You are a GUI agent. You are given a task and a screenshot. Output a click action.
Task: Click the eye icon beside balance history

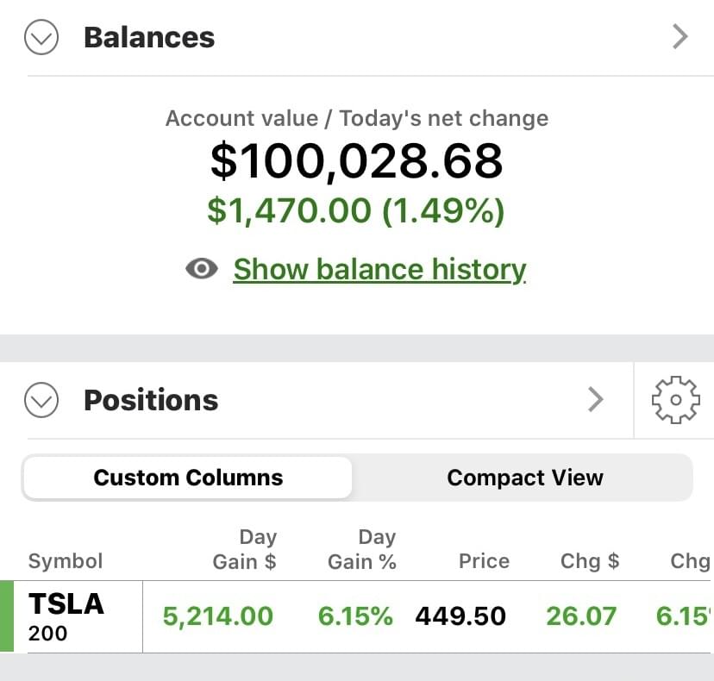pyautogui.click(x=202, y=269)
